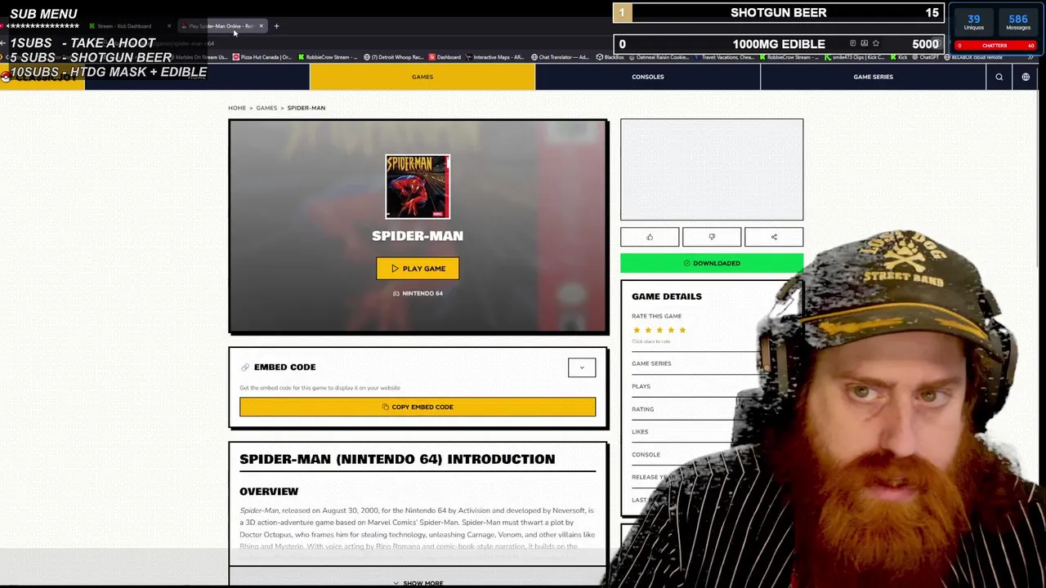Open the GAME SERIES navigation tab

pyautogui.click(x=873, y=77)
